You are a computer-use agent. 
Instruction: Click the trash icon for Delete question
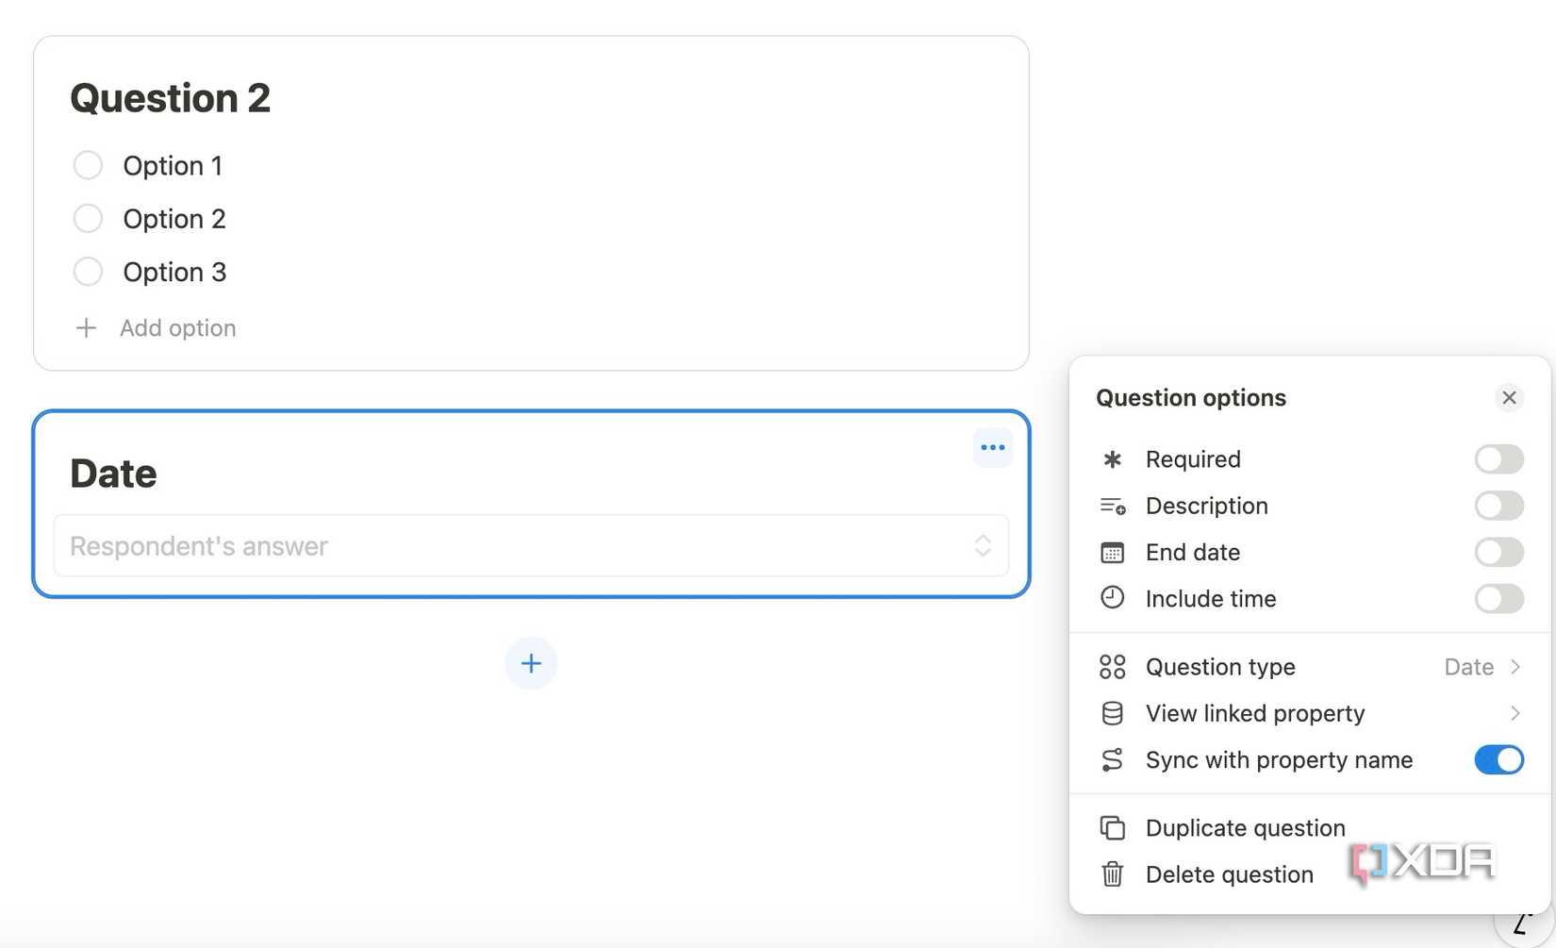click(x=1113, y=874)
